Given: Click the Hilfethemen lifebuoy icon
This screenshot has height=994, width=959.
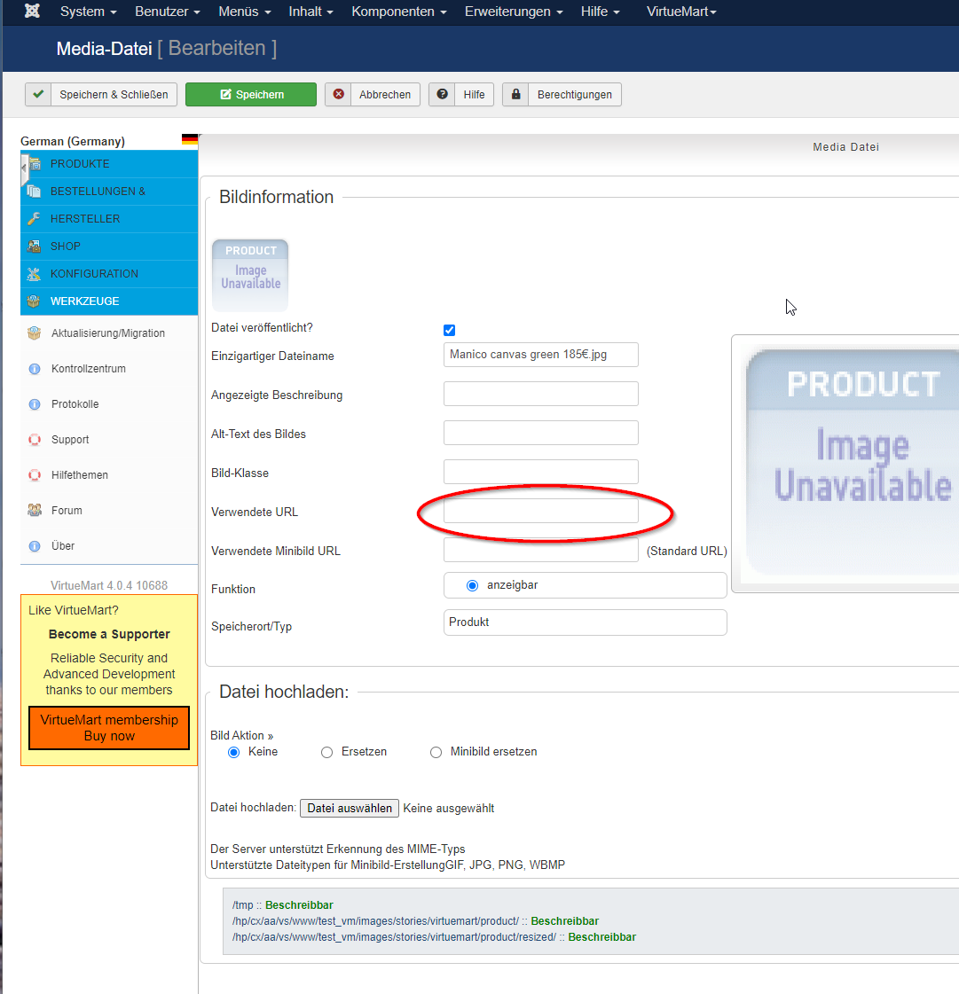Looking at the screenshot, I should click(x=35, y=475).
